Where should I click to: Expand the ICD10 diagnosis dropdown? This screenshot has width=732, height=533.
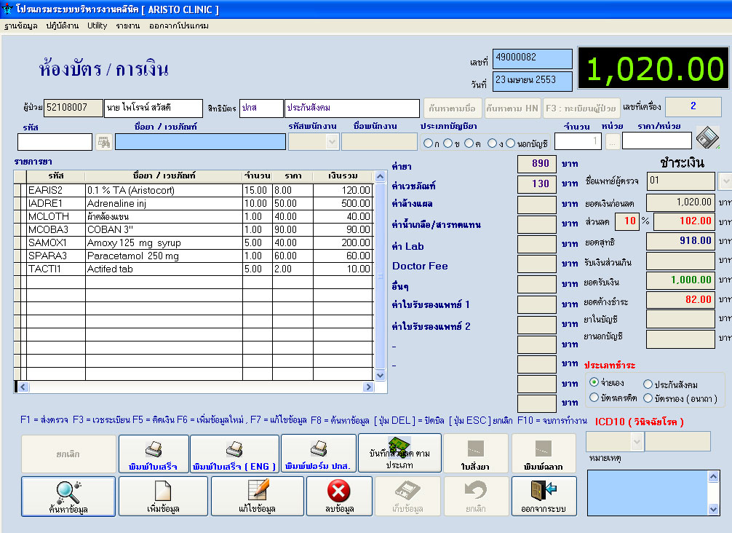[x=637, y=441]
